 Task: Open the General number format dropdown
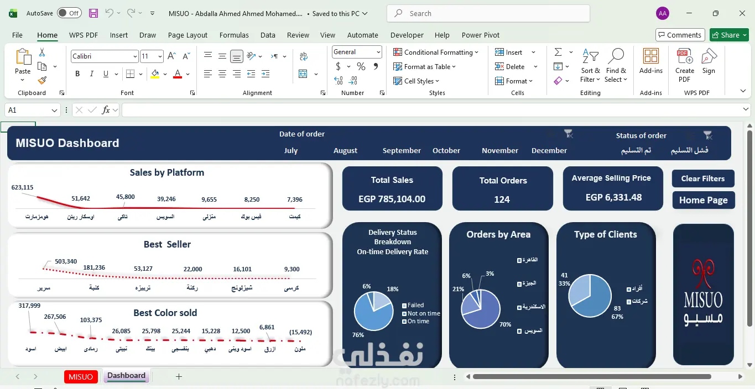[378, 52]
